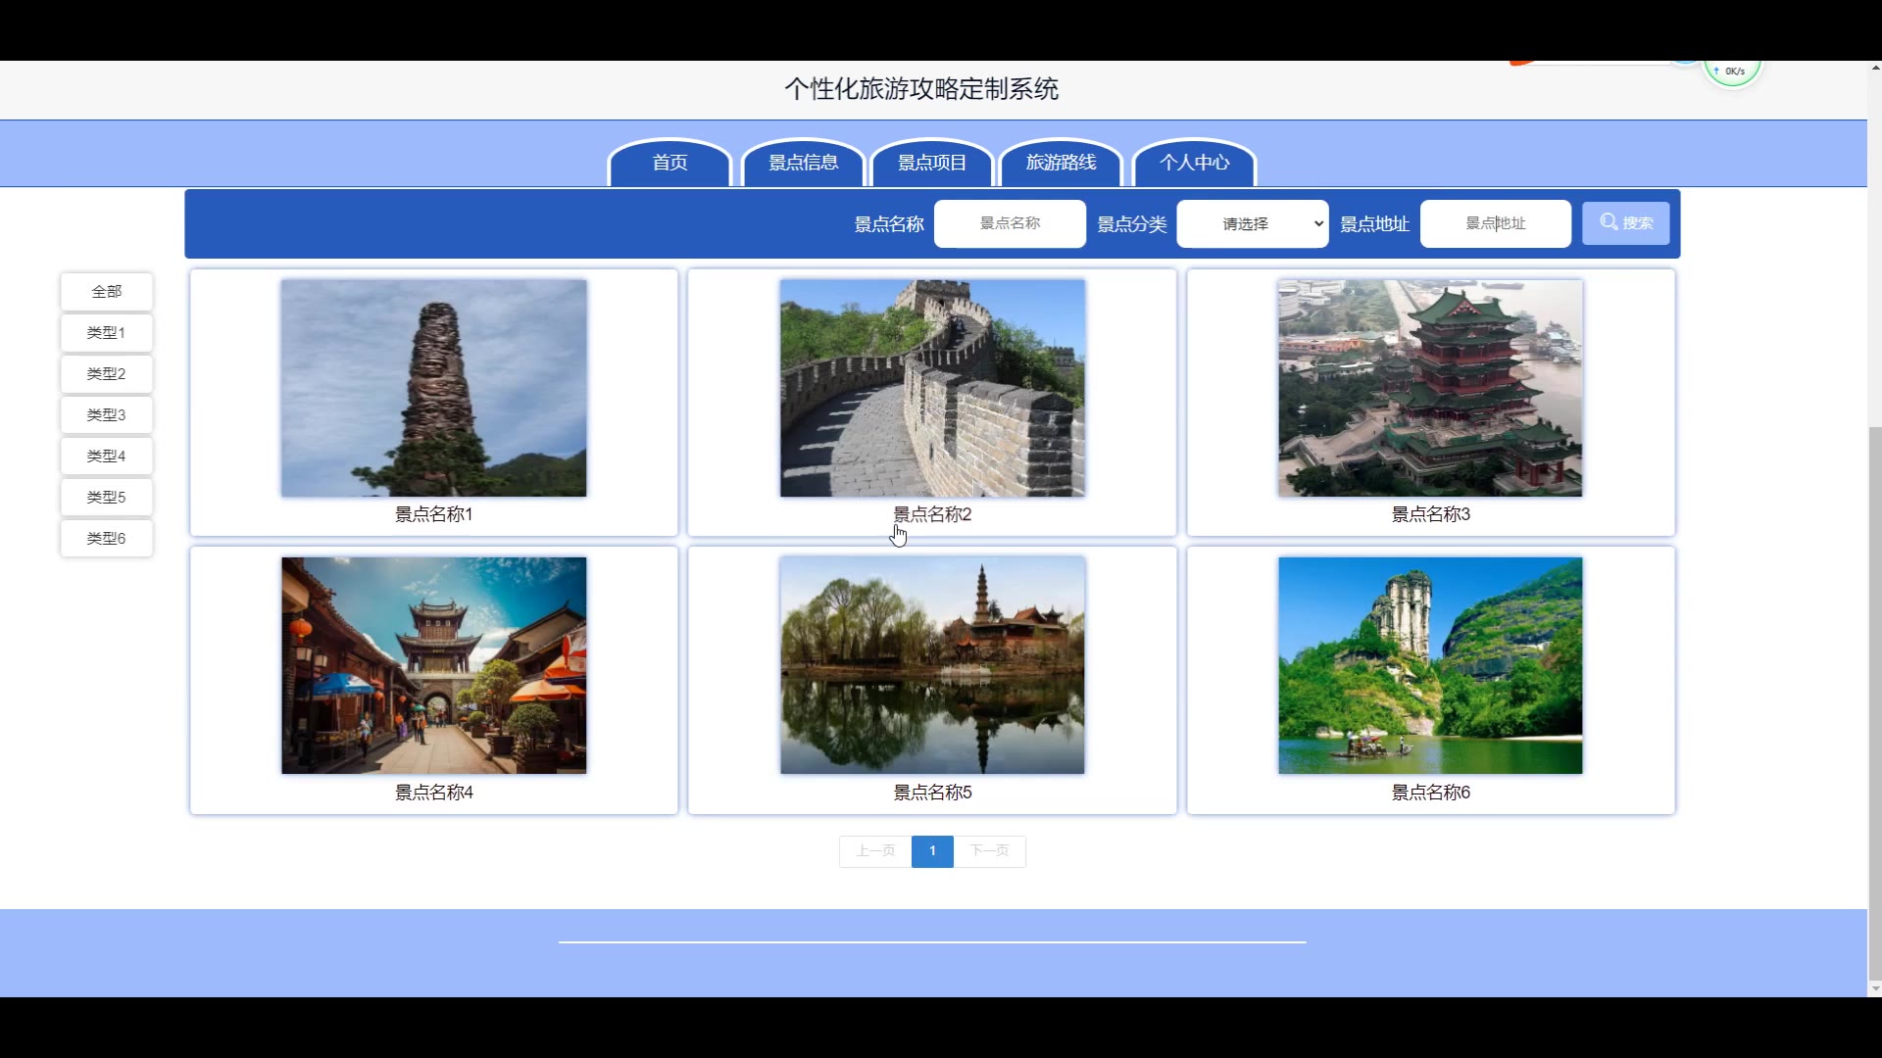This screenshot has height=1058, width=1882.
Task: Focus the 景点地址 input field
Action: tap(1495, 224)
